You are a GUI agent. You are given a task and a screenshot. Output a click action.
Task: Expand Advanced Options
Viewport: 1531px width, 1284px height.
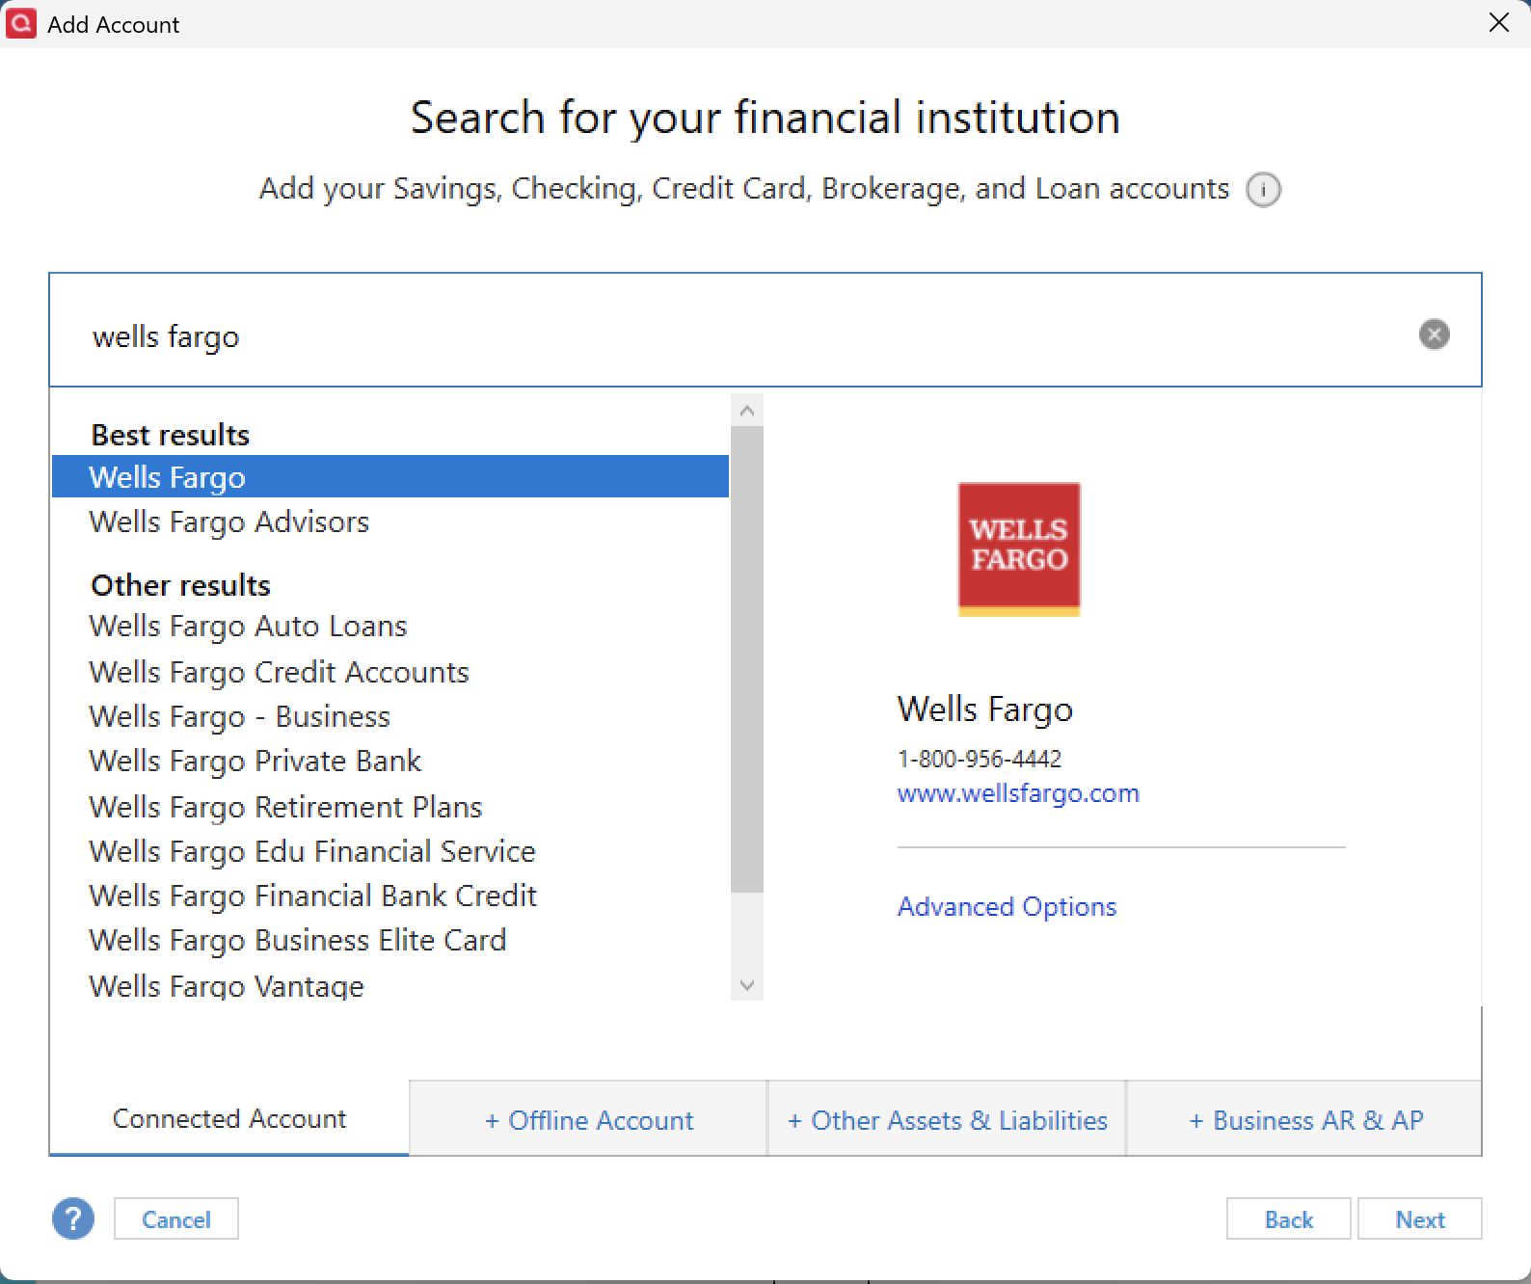[1007, 906]
